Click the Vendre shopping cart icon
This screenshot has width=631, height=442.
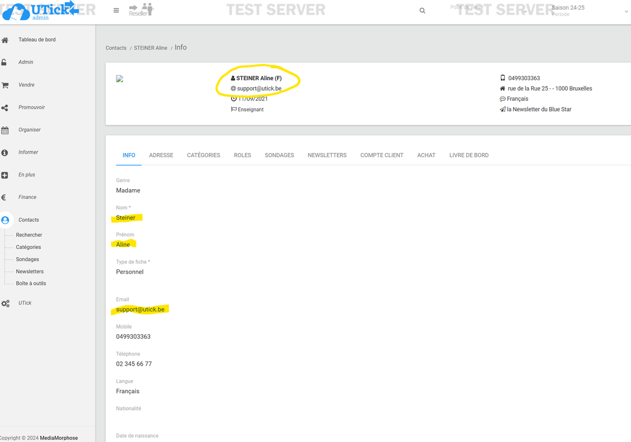[5, 85]
